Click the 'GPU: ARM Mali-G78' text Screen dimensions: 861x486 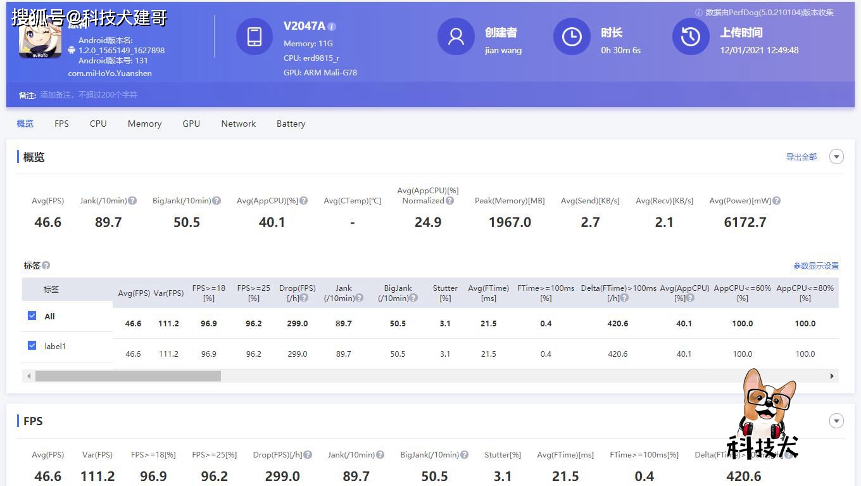[320, 73]
